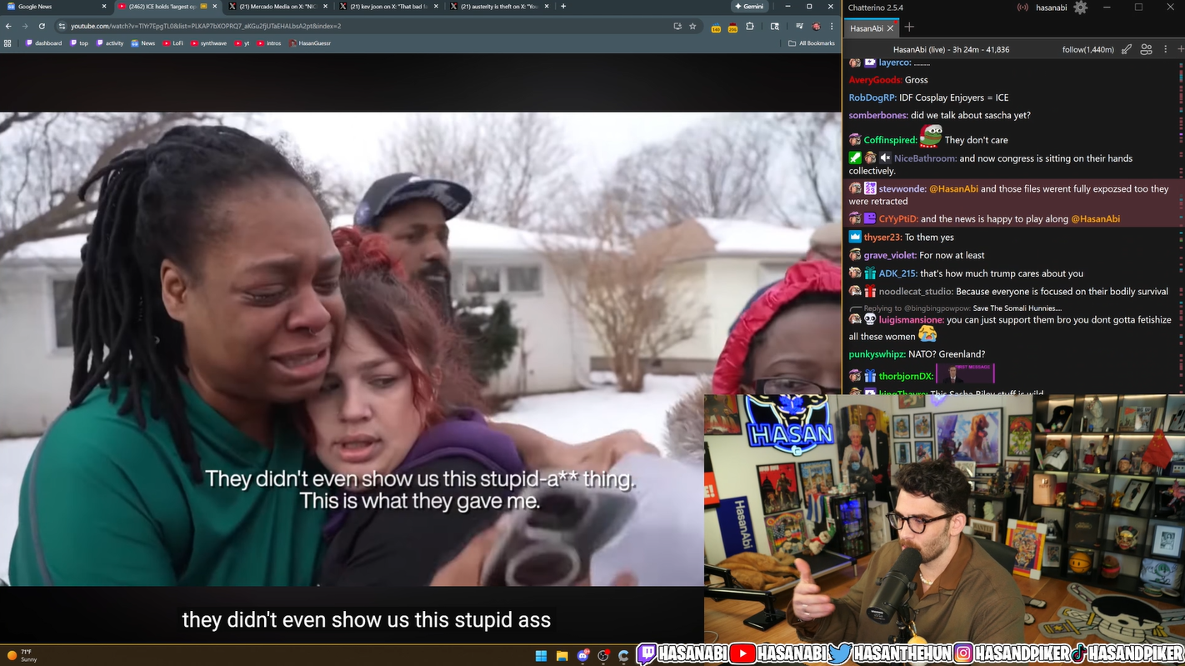
Task: Open Chatterino settings gear icon
Action: coord(1081,8)
